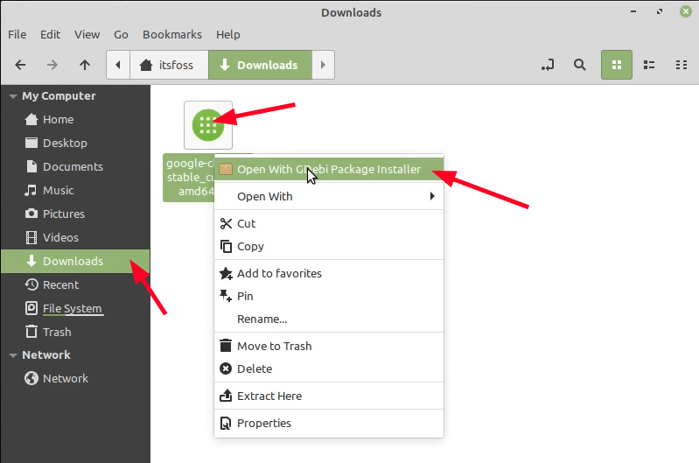Switch to list view
The height and width of the screenshot is (463, 699).
coord(649,65)
